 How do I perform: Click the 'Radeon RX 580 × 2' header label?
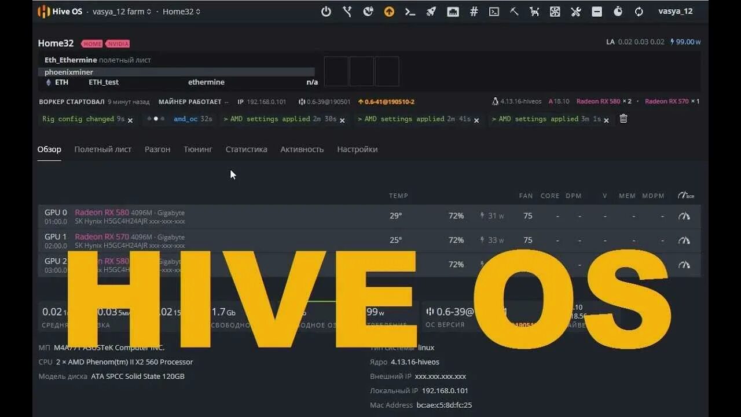coord(604,101)
